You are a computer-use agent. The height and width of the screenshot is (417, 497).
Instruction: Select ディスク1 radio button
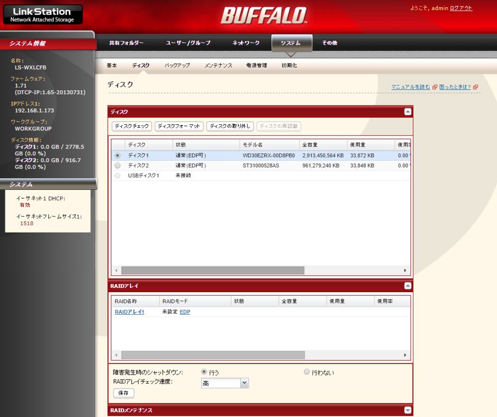point(117,155)
